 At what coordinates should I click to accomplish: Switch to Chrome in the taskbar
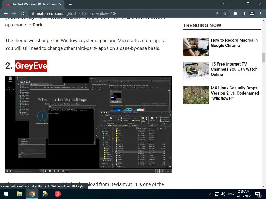click(32, 194)
